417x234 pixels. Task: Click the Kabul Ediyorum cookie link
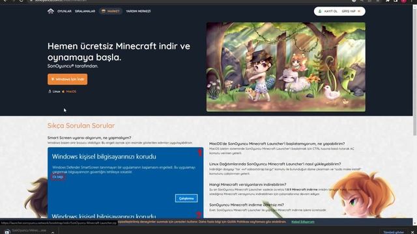[303, 222]
